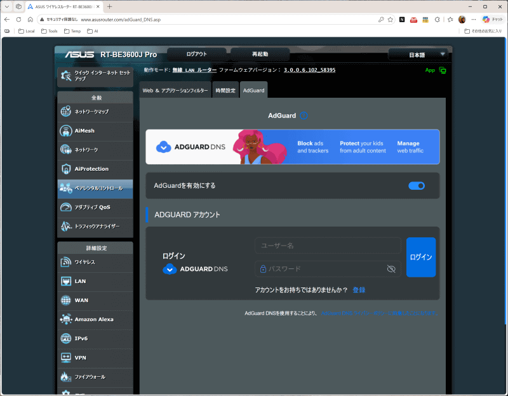
Task: Open the Local bookmarks folder
Action: 27,31
